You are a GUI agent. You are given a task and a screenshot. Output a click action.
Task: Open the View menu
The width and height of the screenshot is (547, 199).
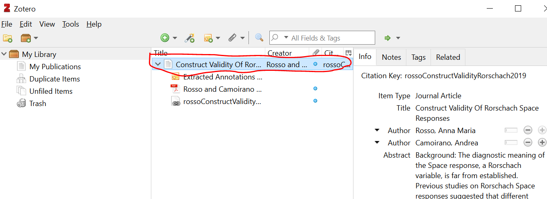(x=47, y=24)
